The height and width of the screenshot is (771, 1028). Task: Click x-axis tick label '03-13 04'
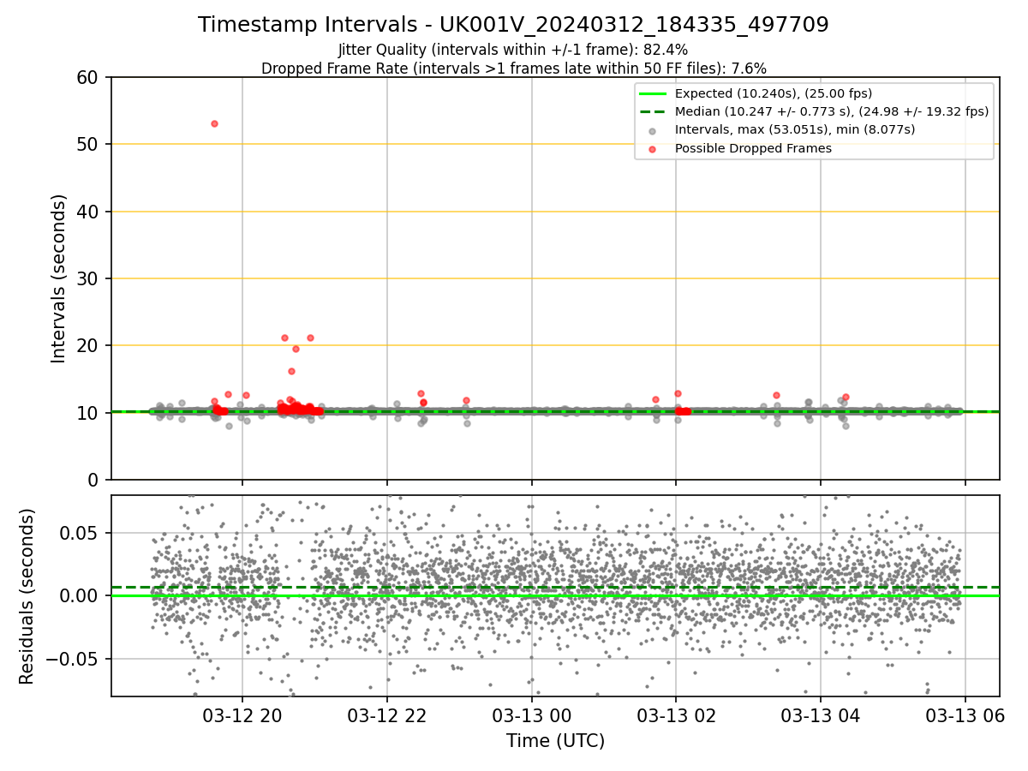tap(822, 714)
